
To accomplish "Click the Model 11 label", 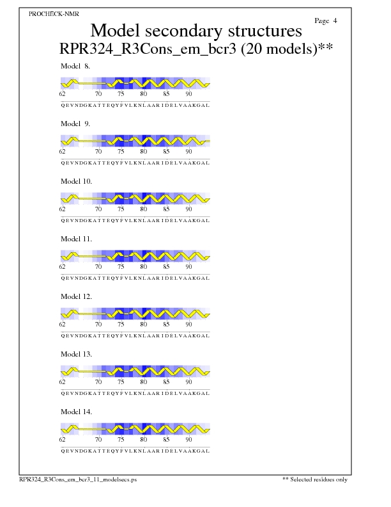I will pyautogui.click(x=77, y=239).
